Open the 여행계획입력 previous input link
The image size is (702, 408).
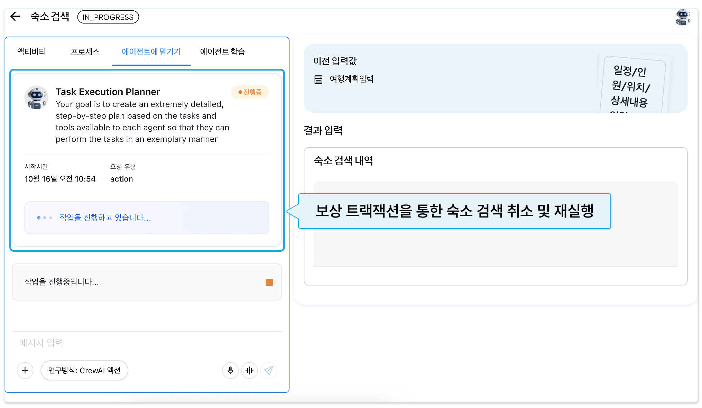click(x=351, y=79)
